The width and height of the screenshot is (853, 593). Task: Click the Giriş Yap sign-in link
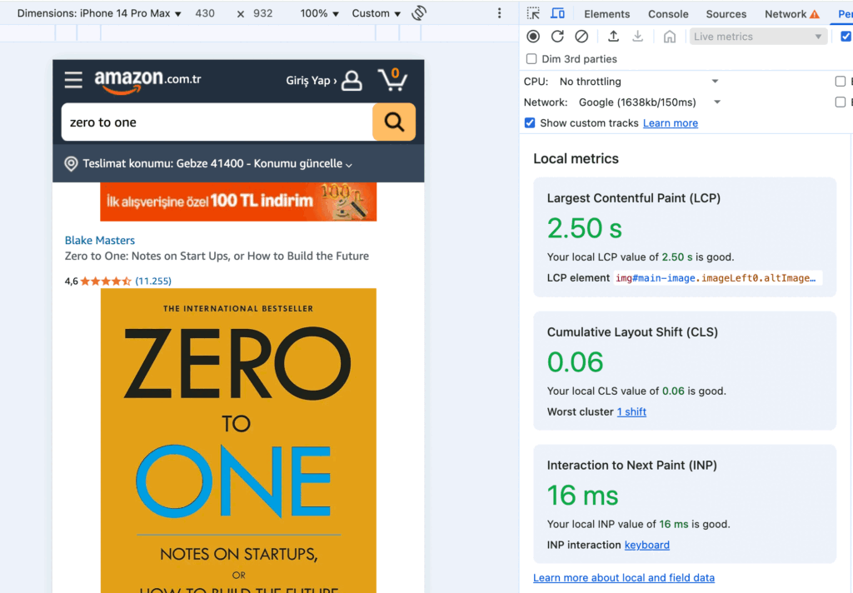click(x=312, y=81)
